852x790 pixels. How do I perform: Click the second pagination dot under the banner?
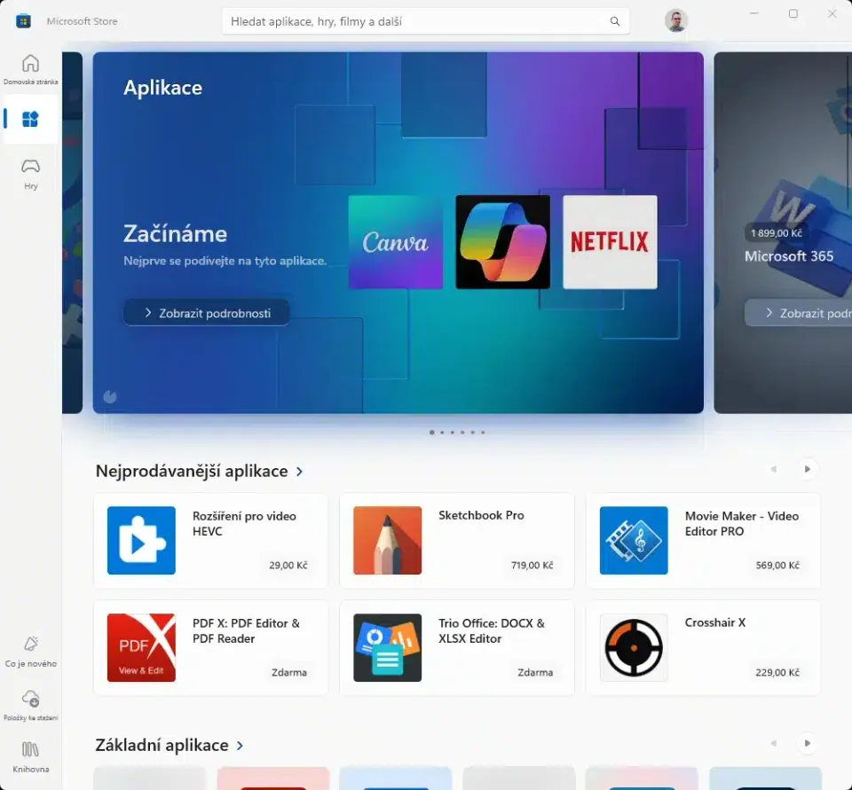coord(442,432)
